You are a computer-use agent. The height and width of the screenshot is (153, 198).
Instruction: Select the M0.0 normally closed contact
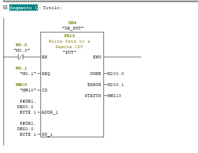point(20,57)
